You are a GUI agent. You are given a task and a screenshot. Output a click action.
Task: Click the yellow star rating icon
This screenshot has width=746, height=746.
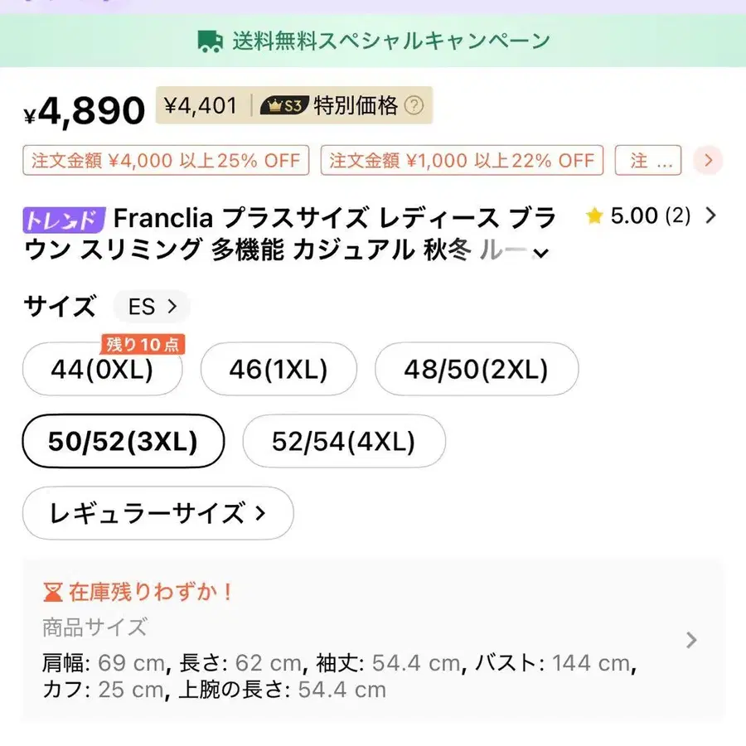coord(595,216)
